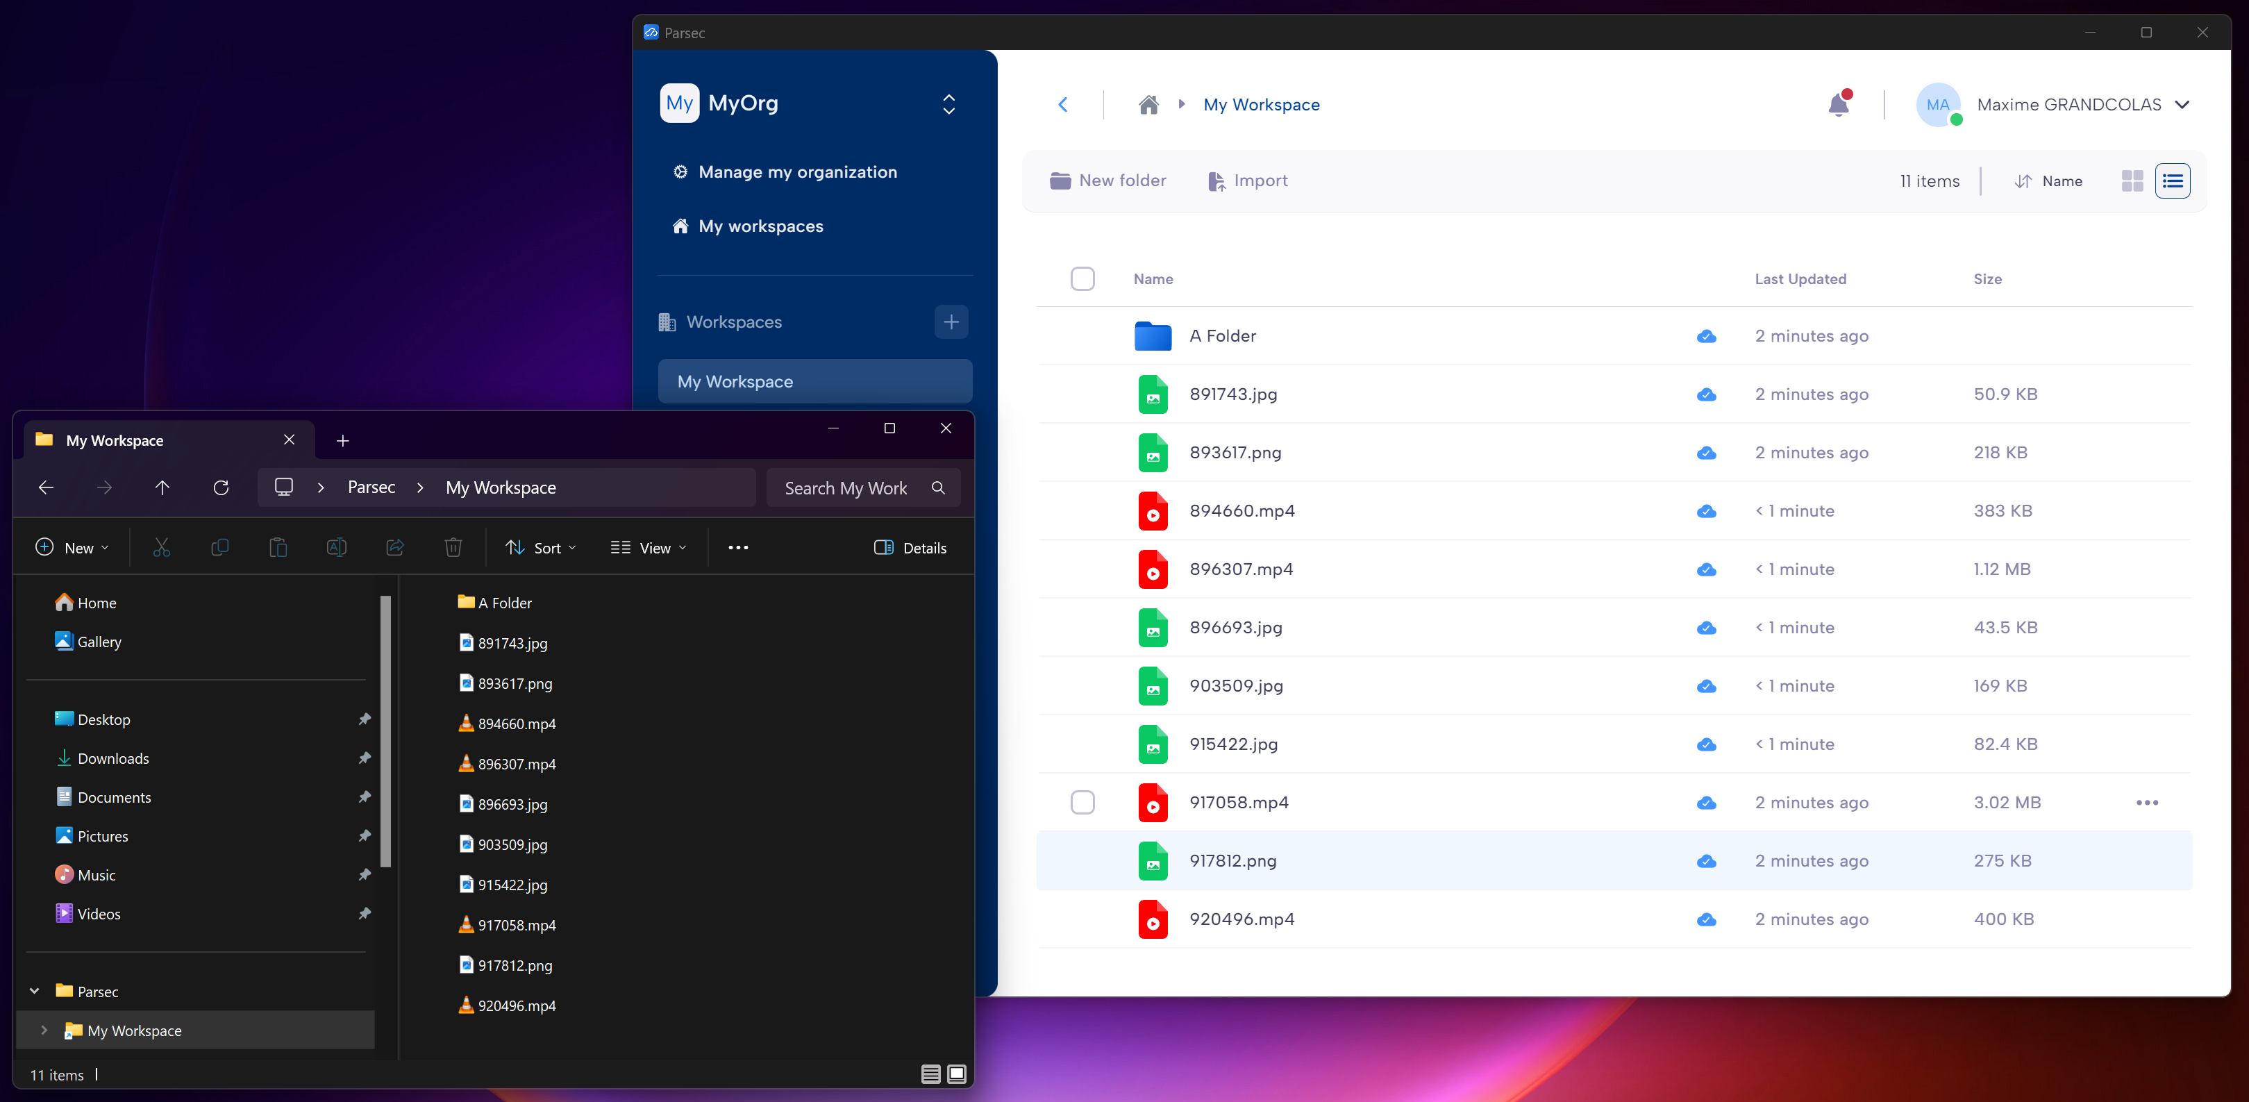The height and width of the screenshot is (1102, 2249).
Task: Add a new tab in File Explorer
Action: click(x=343, y=441)
